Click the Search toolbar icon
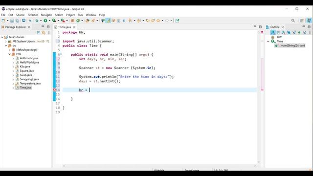 pos(93,21)
